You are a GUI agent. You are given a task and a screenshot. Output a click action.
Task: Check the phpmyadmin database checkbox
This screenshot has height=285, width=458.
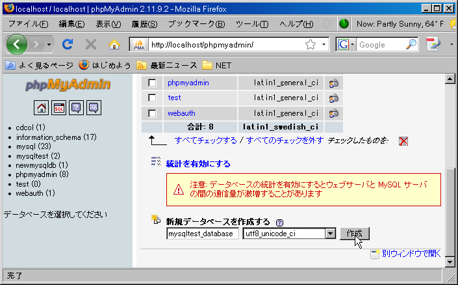point(152,83)
